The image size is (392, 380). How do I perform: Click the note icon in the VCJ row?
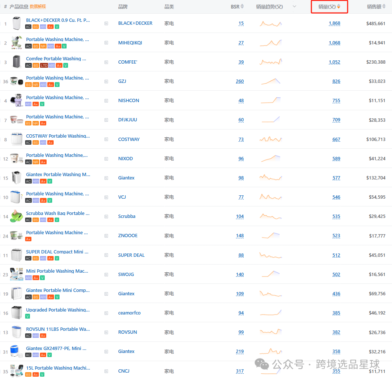tap(106, 197)
